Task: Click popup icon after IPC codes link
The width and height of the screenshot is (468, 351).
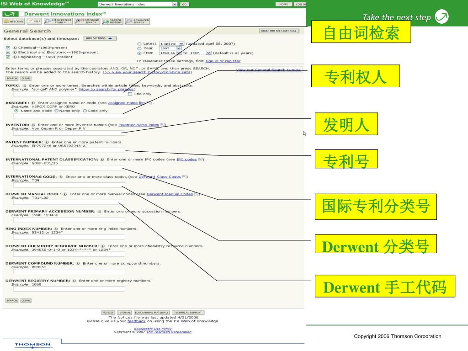Action: click(x=200, y=160)
